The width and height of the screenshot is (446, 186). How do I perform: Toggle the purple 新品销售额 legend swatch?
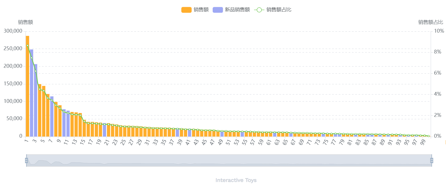point(218,10)
